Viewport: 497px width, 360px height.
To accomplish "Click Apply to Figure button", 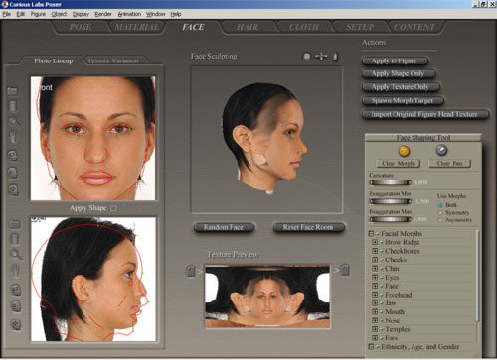I will pyautogui.click(x=395, y=61).
